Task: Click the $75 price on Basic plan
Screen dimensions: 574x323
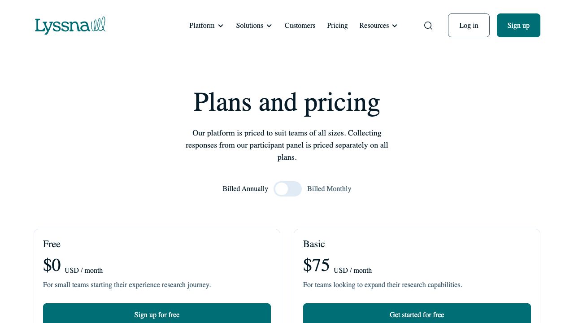Action: (x=317, y=265)
